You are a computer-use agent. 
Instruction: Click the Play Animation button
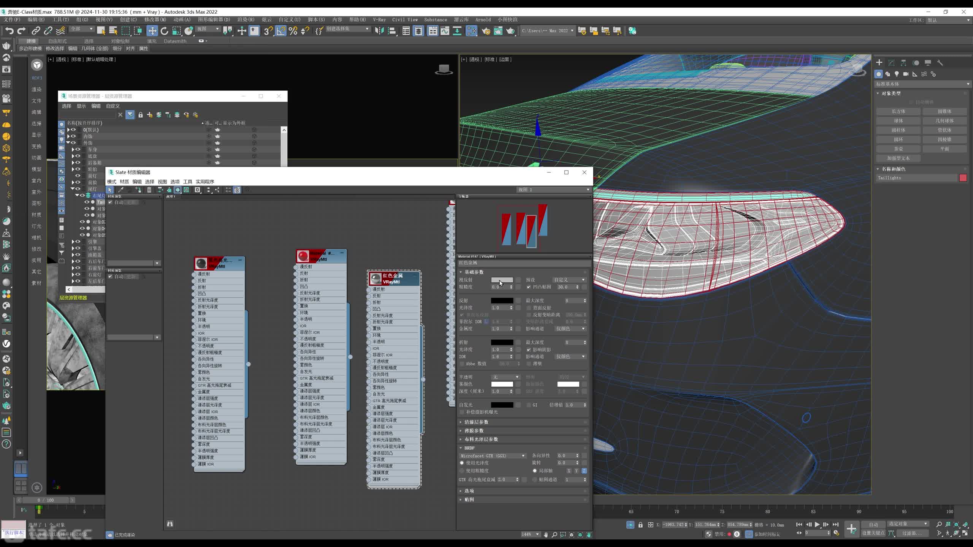pos(817,525)
